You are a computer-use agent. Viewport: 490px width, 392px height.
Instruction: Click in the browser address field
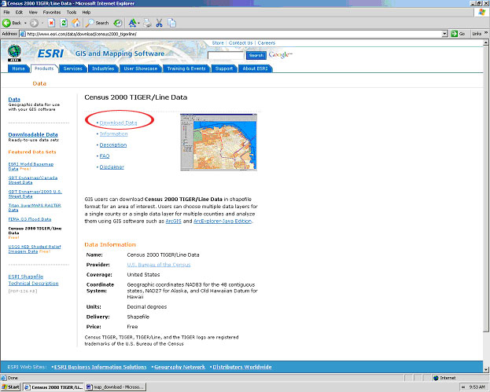click(234, 34)
